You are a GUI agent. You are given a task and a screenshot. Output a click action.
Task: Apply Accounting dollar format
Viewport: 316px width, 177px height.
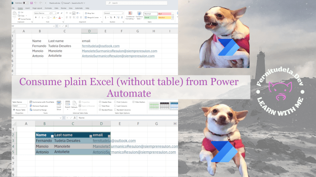[105, 18]
